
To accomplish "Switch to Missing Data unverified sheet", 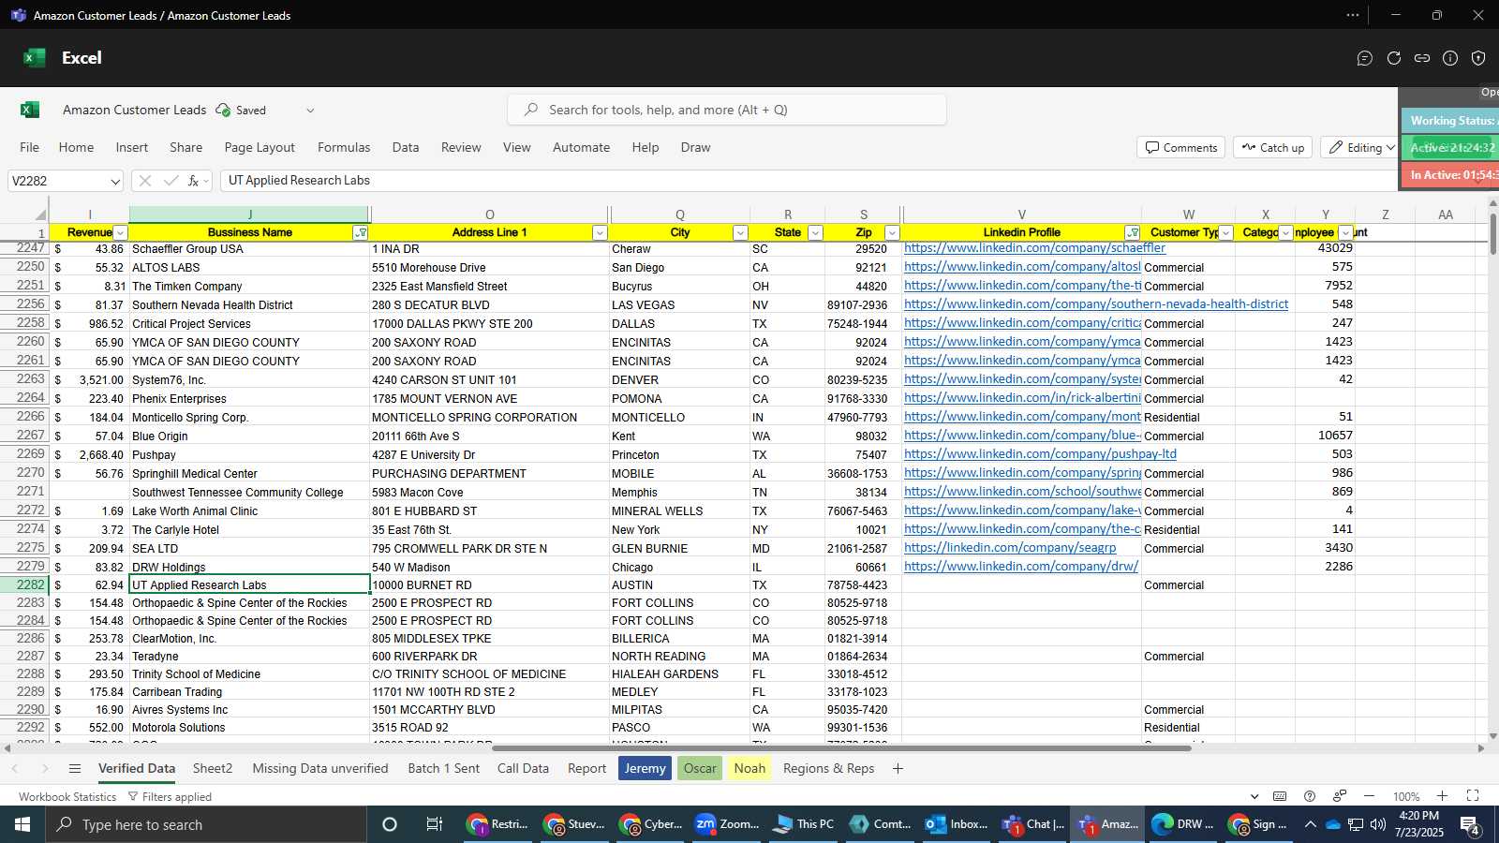I will click(x=320, y=769).
